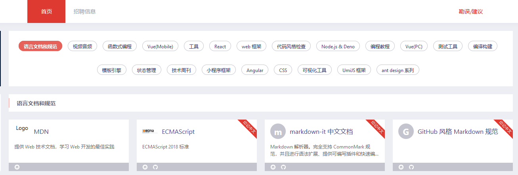Select the 函数式编程 category tag
Image resolution: width=518 pixels, height=175 pixels.
click(x=120, y=46)
